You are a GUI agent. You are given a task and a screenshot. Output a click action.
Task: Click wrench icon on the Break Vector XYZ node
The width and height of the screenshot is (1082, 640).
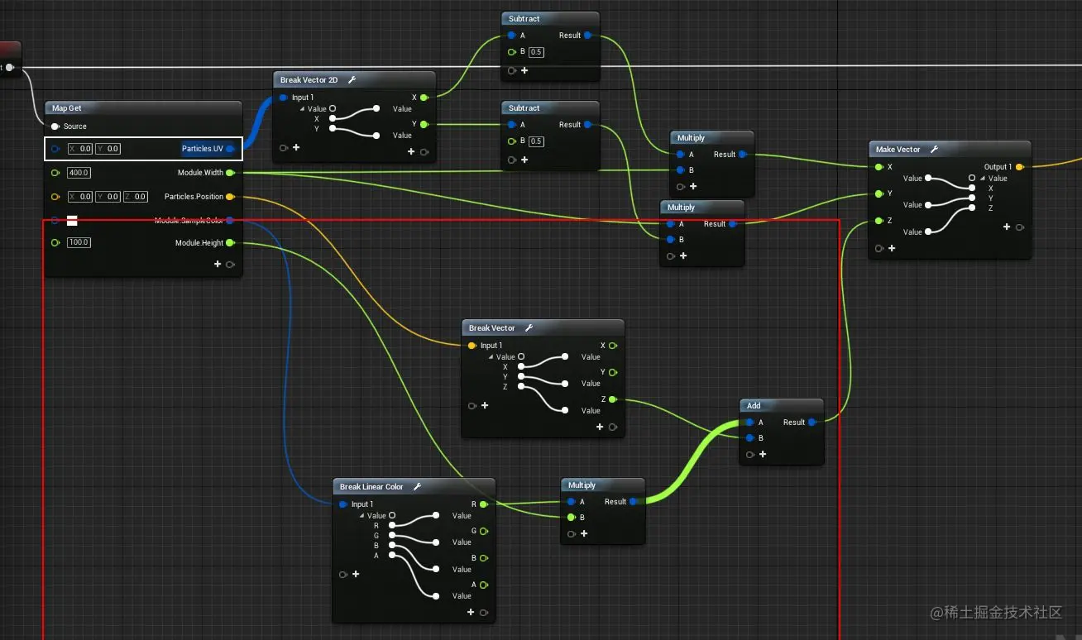pyautogui.click(x=529, y=328)
